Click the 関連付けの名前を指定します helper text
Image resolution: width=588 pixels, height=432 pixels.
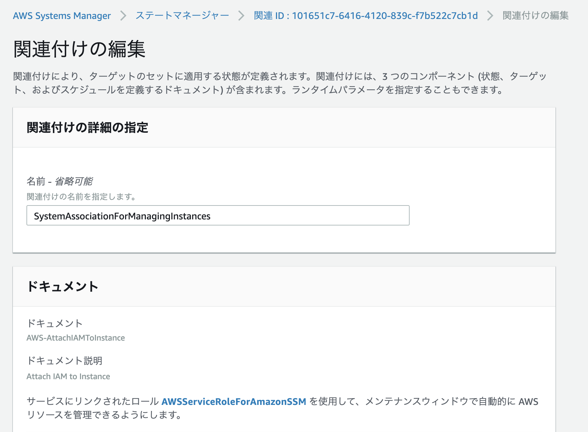coord(81,197)
